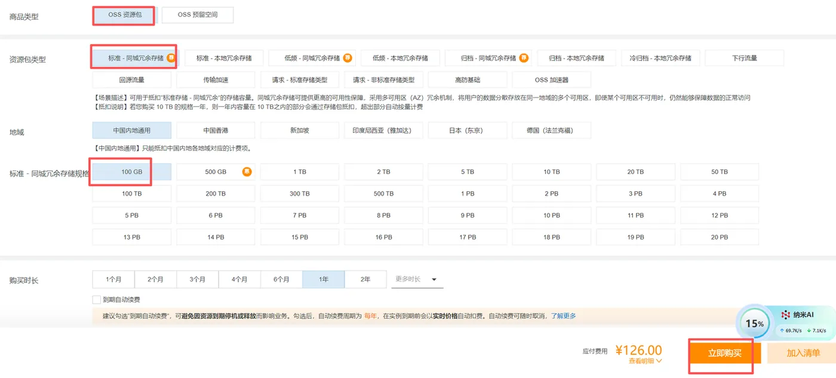Click discount badge on 500 GB option
Viewport: 836px width, 378px height.
[x=247, y=172]
